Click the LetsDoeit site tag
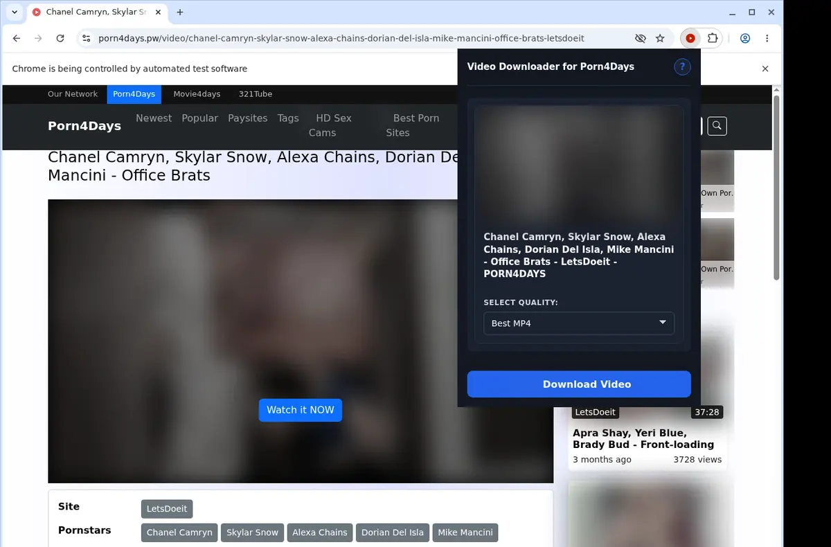The image size is (831, 547). coord(167,509)
